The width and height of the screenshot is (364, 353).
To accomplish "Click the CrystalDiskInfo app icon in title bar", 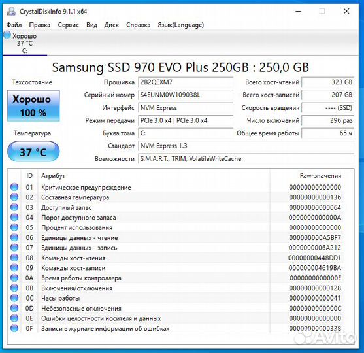I will [11, 11].
